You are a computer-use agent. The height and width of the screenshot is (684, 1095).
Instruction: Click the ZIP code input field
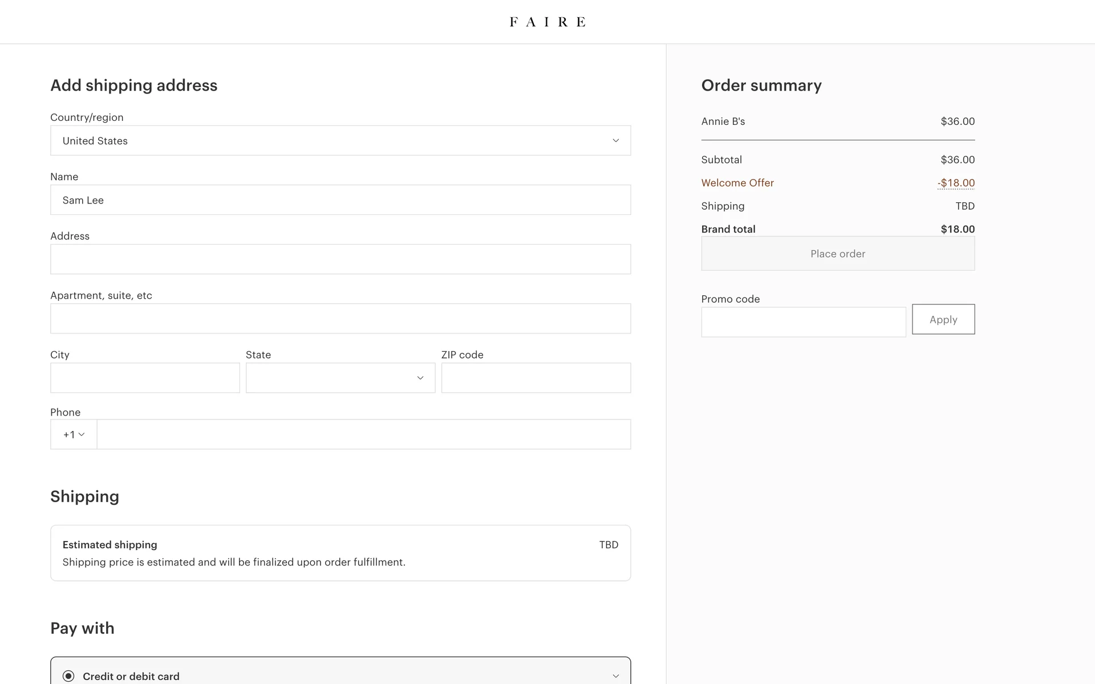coord(536,378)
